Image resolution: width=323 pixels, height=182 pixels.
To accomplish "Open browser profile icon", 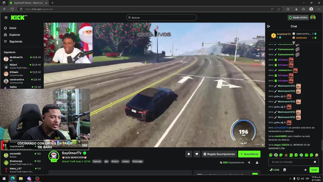I will [311, 9].
